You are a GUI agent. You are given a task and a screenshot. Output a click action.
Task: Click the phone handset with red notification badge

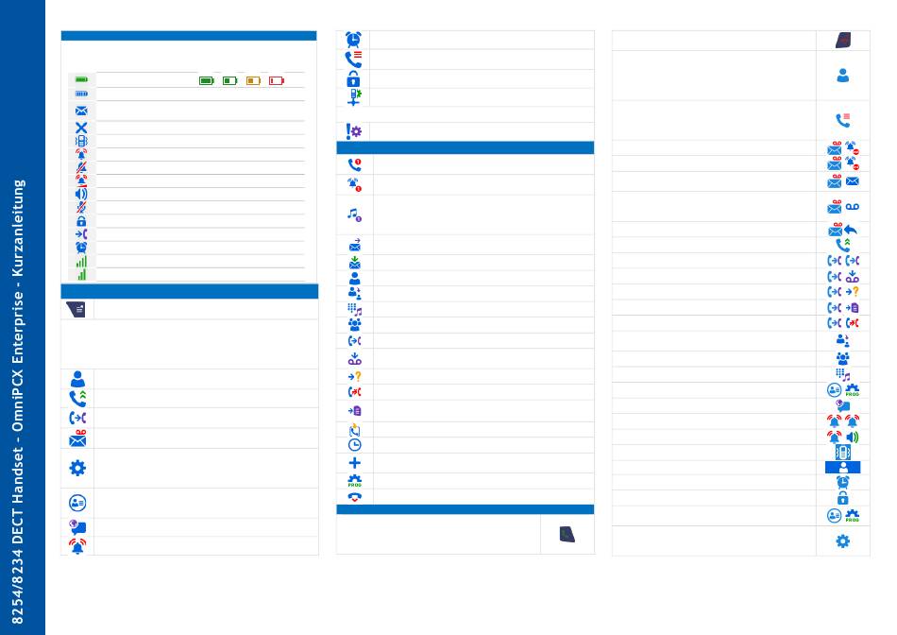355,165
